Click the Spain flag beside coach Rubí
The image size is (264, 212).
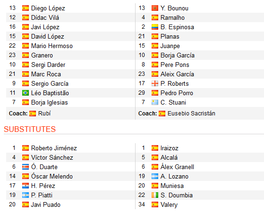pyautogui.click(x=33, y=114)
